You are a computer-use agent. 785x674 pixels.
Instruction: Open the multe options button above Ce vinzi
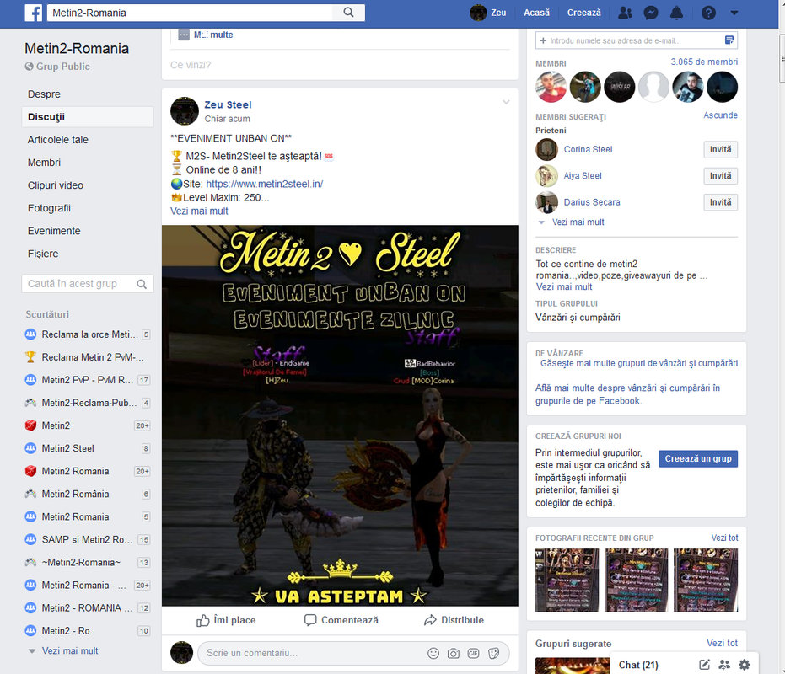tap(206, 35)
